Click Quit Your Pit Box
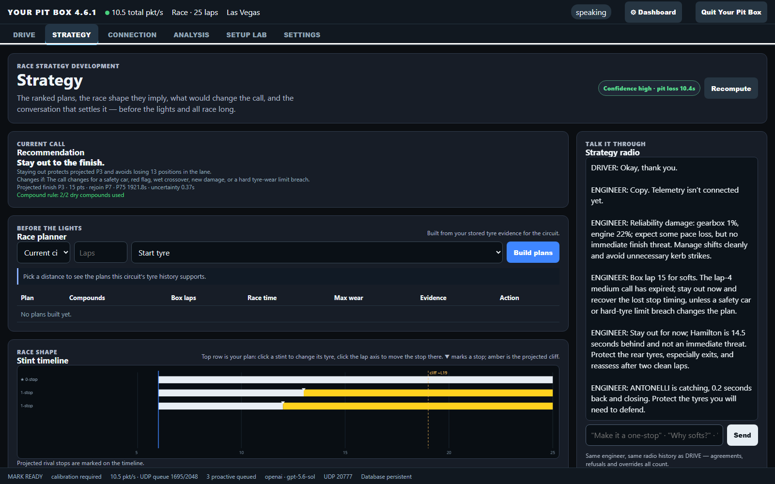Image resolution: width=775 pixels, height=484 pixels. click(731, 12)
